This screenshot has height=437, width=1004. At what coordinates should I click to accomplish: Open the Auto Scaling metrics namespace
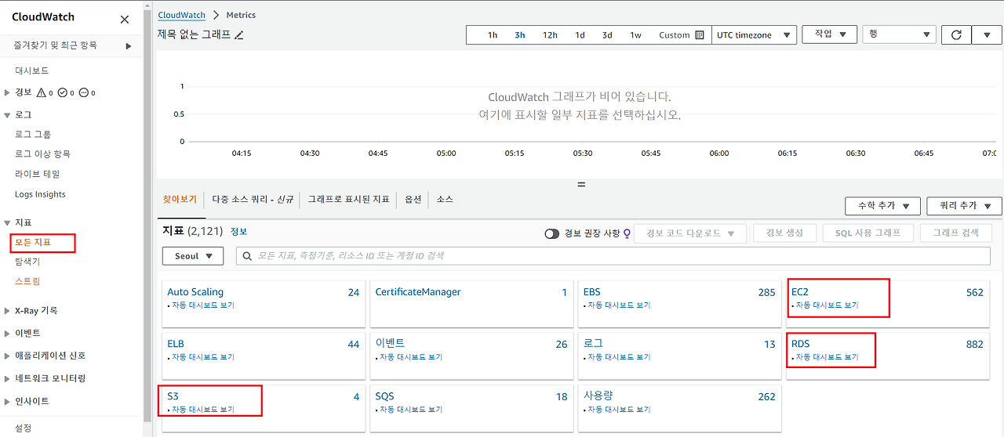click(195, 292)
